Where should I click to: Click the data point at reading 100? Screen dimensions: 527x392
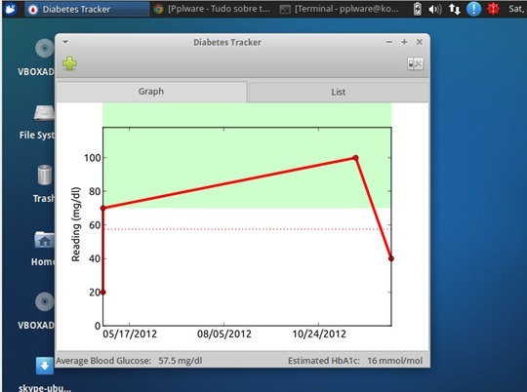coord(355,158)
